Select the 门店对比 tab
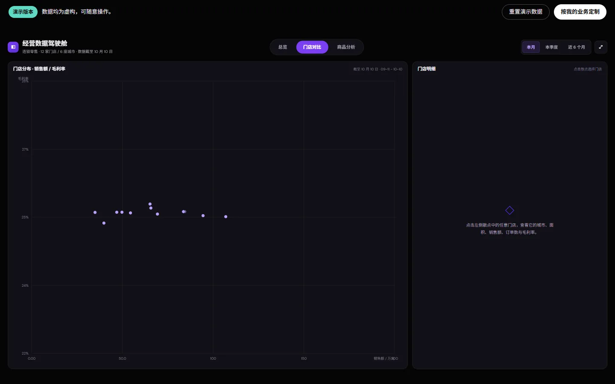This screenshot has width=615, height=384. [x=312, y=47]
